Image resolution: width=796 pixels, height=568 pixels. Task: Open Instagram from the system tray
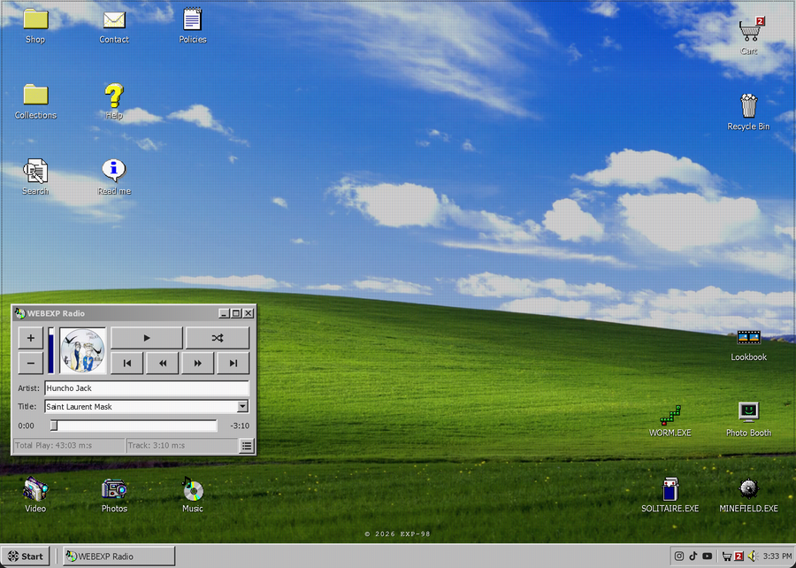click(x=678, y=556)
